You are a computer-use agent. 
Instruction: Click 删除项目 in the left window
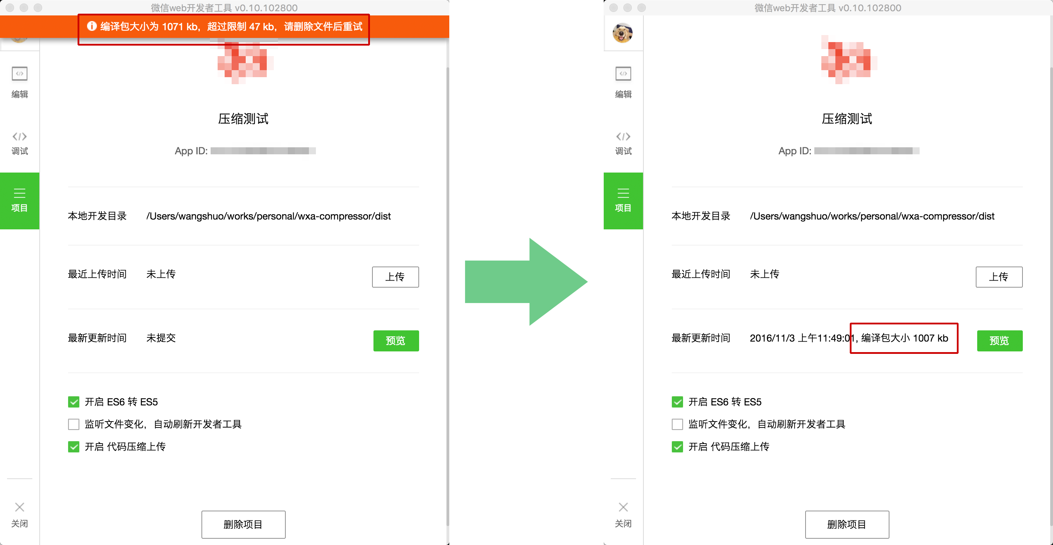click(x=243, y=524)
